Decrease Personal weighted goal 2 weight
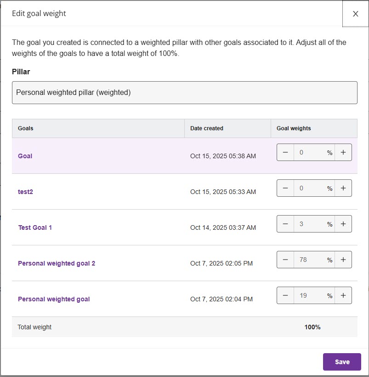 [285, 260]
